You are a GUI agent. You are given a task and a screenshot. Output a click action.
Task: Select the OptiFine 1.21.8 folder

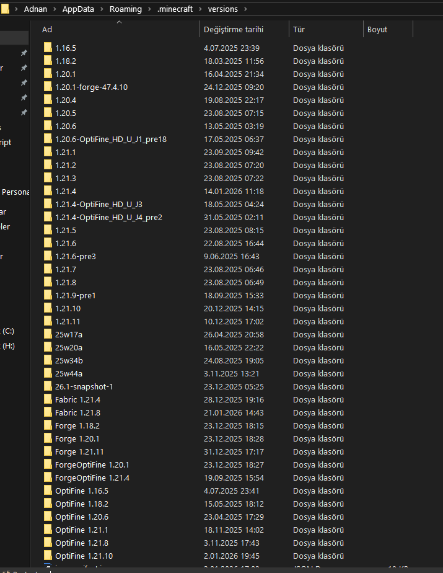tap(81, 543)
